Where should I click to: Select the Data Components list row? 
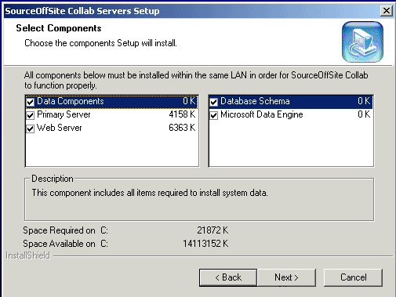[111, 101]
